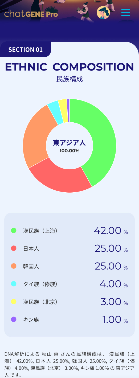Click the 42.00 % value
This screenshot has height=378, width=139.
point(111,231)
